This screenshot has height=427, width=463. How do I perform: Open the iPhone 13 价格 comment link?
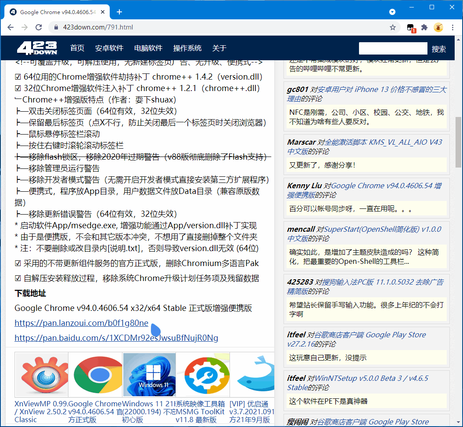pos(367,94)
